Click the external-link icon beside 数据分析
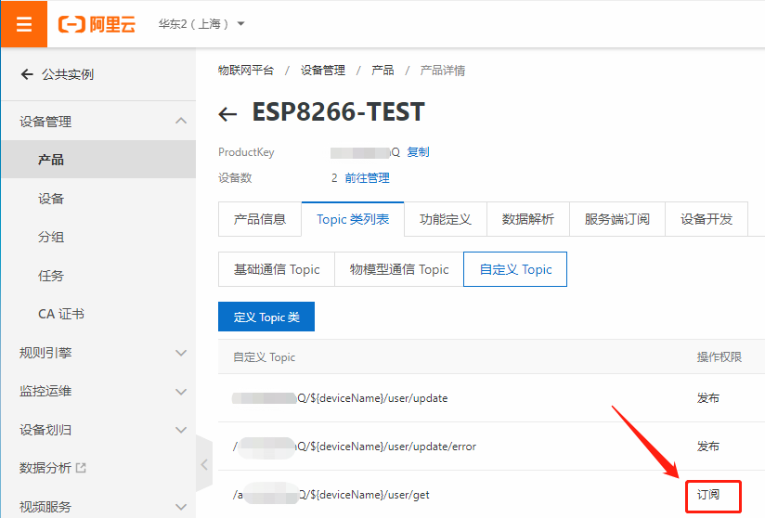This screenshot has width=765, height=518. pyautogui.click(x=81, y=468)
